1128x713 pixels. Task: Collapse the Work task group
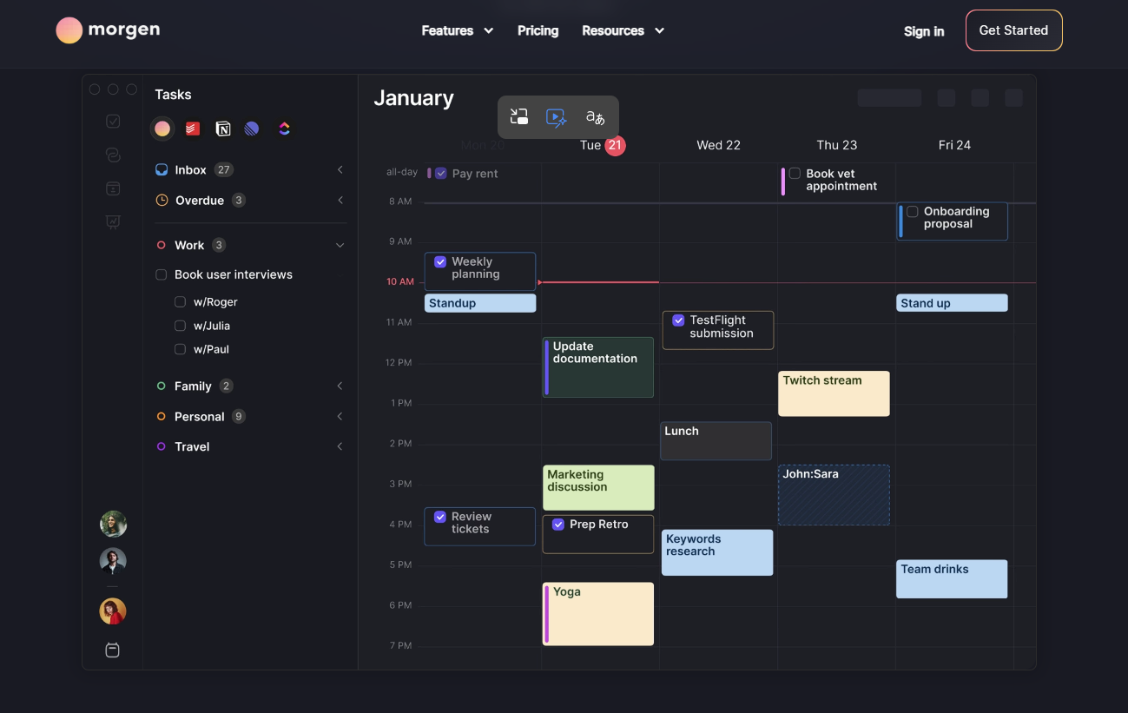[340, 246]
